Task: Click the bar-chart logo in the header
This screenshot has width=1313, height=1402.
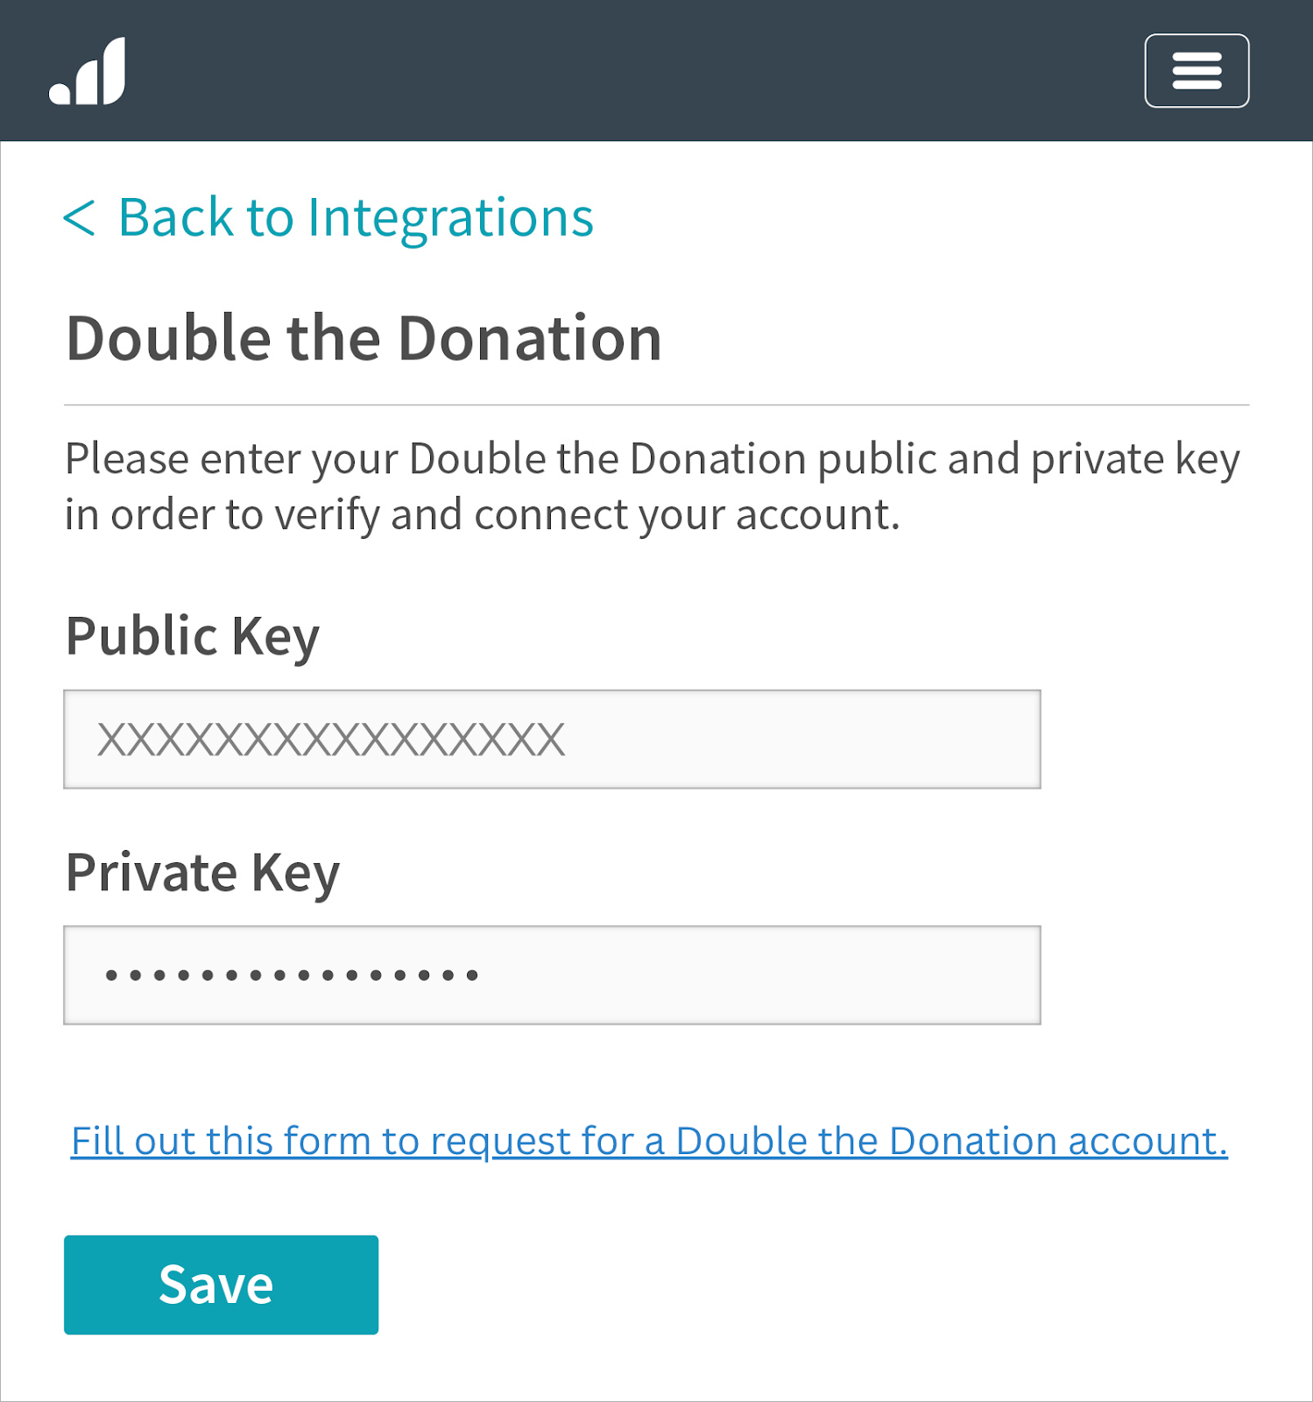Action: pyautogui.click(x=88, y=72)
